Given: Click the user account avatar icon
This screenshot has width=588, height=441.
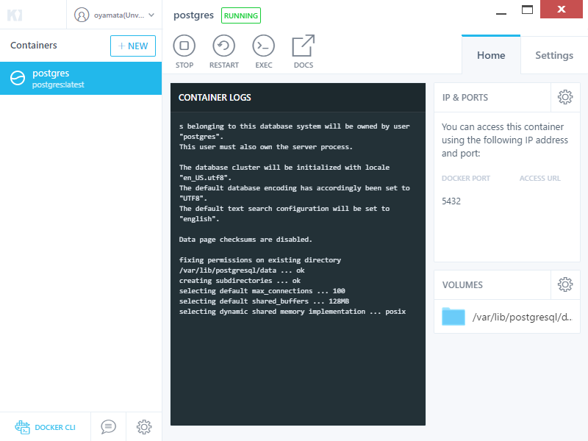Looking at the screenshot, I should pos(82,15).
